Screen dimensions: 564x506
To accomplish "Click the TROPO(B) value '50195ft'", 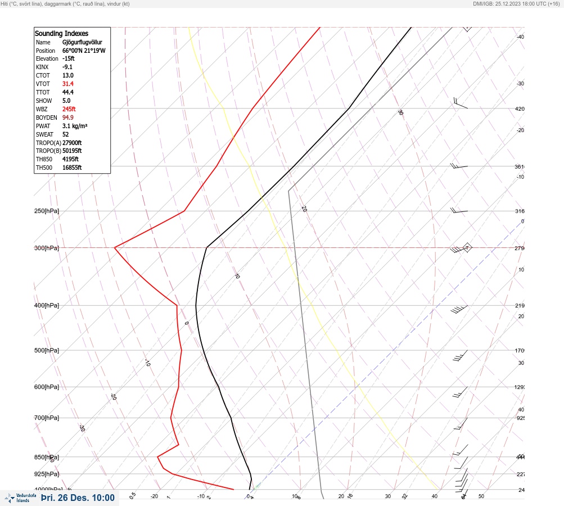I will click(72, 151).
